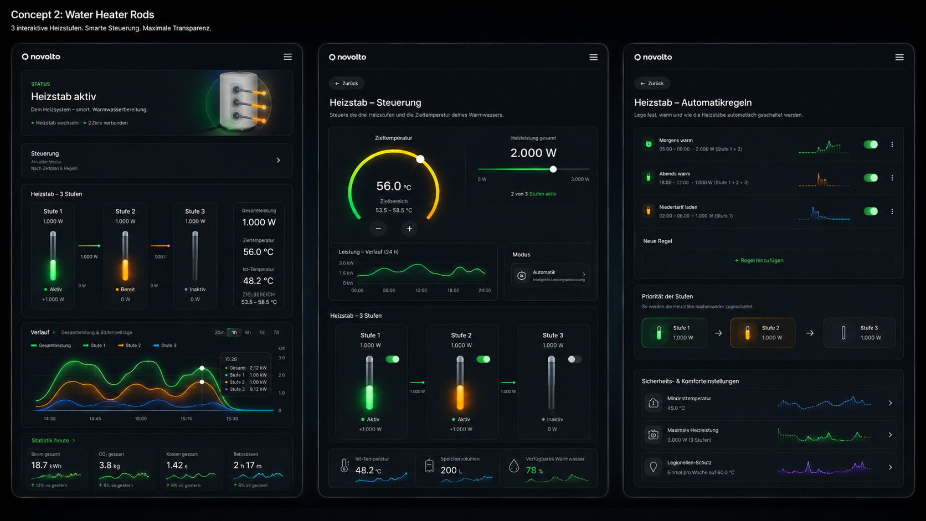This screenshot has width=926, height=521.
Task: Click the Automatik mode clock icon
Action: point(521,275)
